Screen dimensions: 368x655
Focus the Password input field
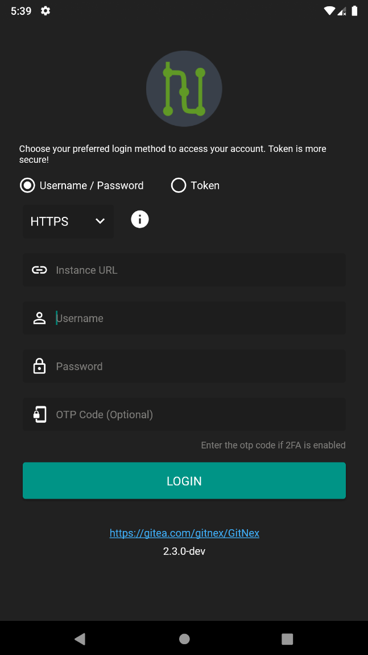coord(193,366)
